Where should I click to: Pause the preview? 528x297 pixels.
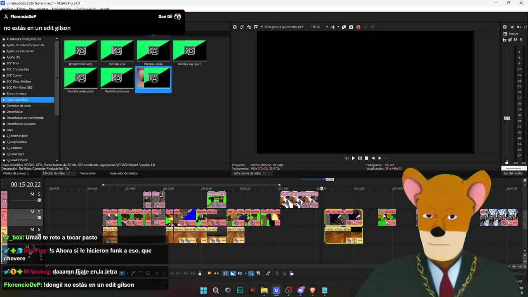click(x=360, y=158)
